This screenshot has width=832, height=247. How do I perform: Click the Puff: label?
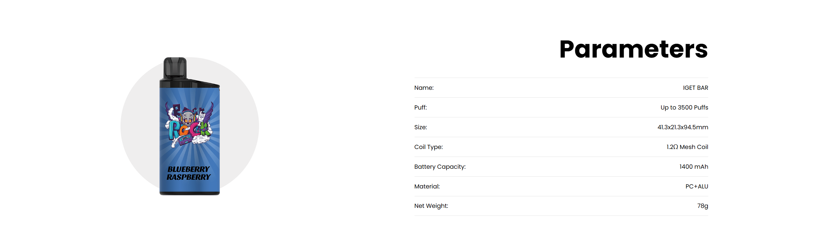point(420,108)
